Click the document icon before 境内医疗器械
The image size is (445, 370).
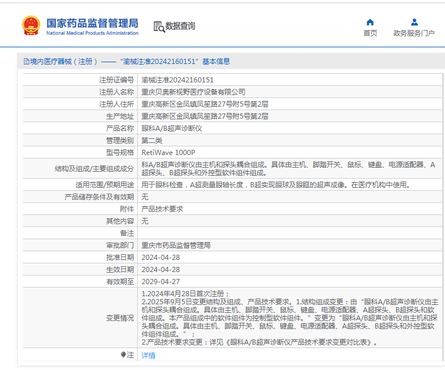click(x=26, y=62)
